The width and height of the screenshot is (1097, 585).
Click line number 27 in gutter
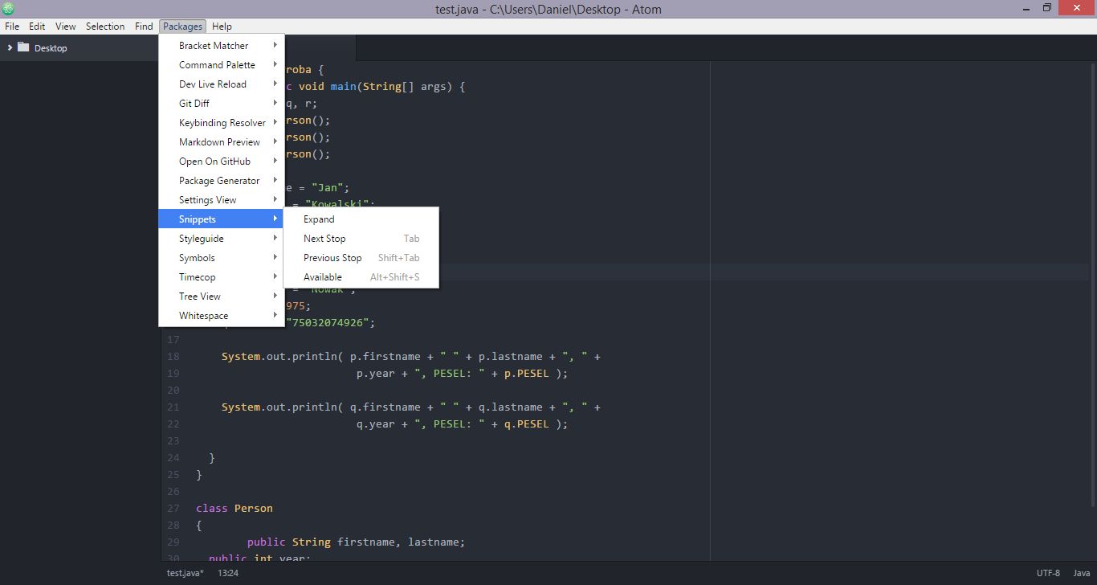click(x=174, y=508)
